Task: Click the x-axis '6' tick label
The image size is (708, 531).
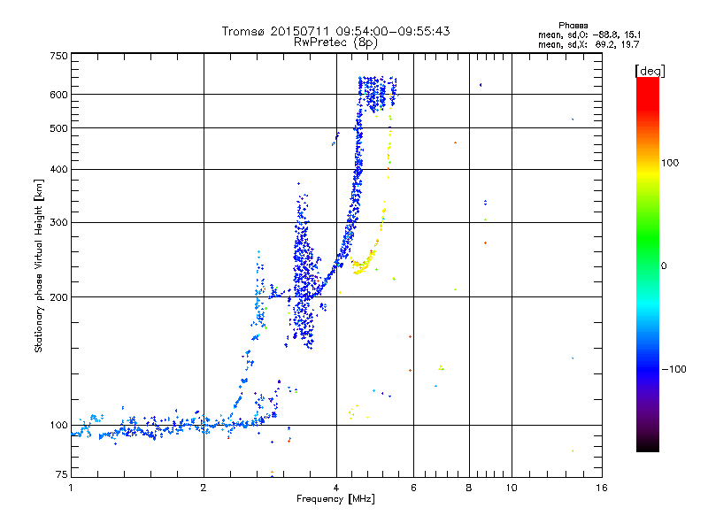Action: click(x=413, y=488)
